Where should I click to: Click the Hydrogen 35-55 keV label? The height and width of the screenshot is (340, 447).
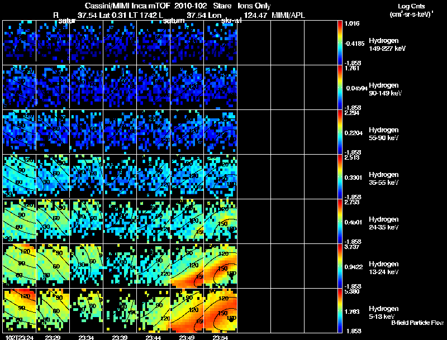384,179
